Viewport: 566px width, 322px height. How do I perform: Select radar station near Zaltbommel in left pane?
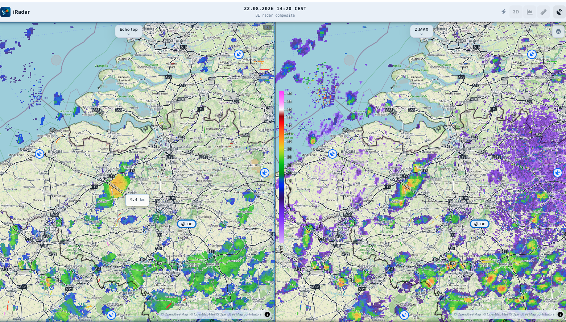point(239,54)
